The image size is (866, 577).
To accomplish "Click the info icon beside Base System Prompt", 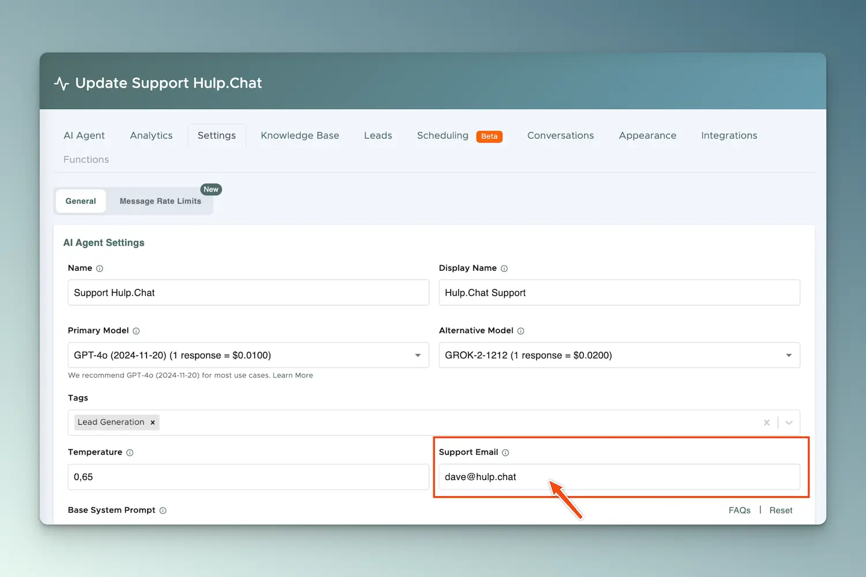I will point(163,510).
